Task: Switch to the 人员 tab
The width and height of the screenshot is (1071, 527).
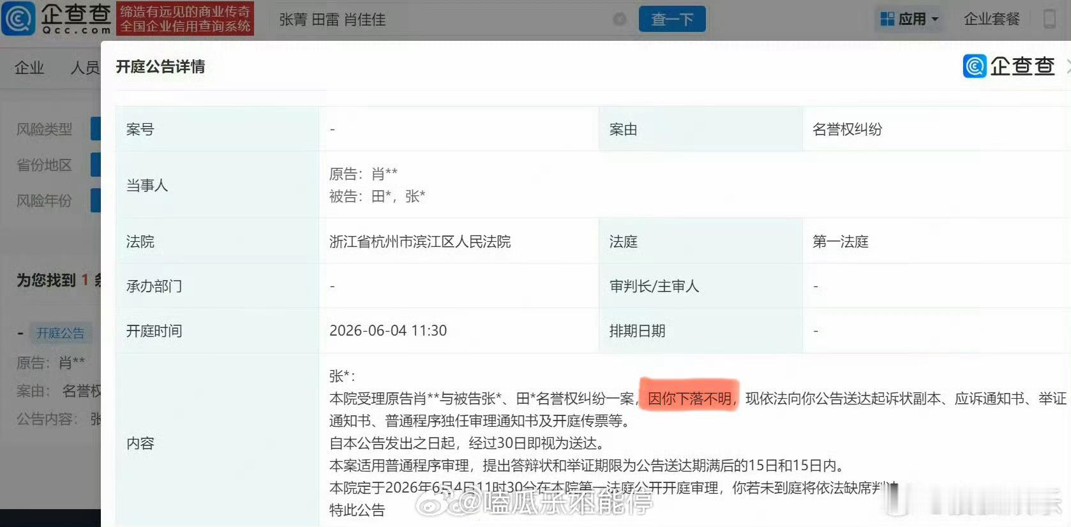Action: tap(85, 68)
